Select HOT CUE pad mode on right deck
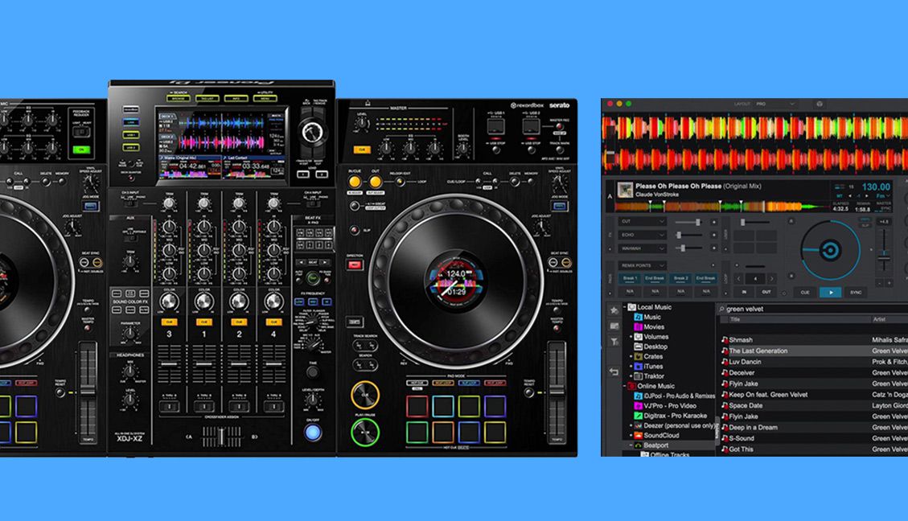This screenshot has height=521, width=908. [x=417, y=384]
